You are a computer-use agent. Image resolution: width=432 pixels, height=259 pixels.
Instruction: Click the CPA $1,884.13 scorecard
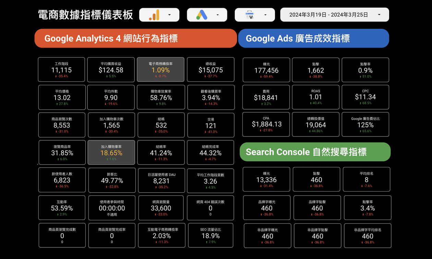pyautogui.click(x=266, y=125)
